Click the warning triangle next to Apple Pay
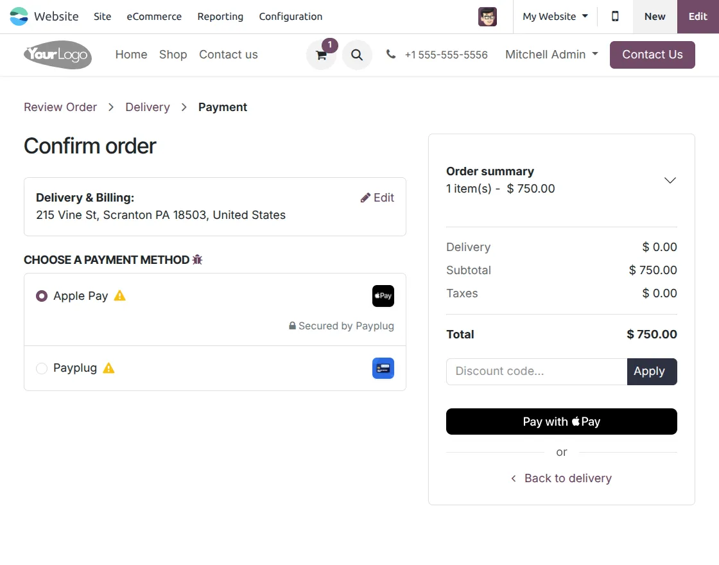 tap(119, 295)
